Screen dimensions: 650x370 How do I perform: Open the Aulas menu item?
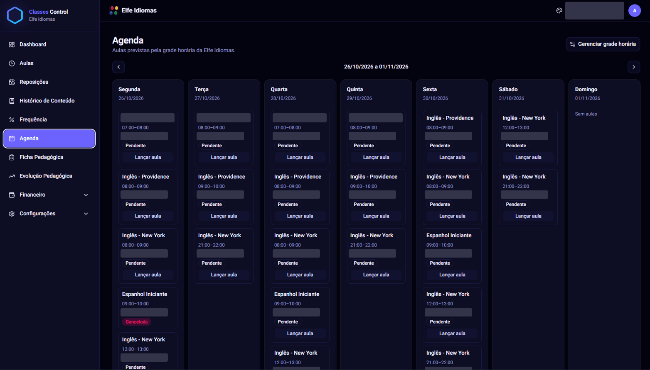tap(49, 63)
